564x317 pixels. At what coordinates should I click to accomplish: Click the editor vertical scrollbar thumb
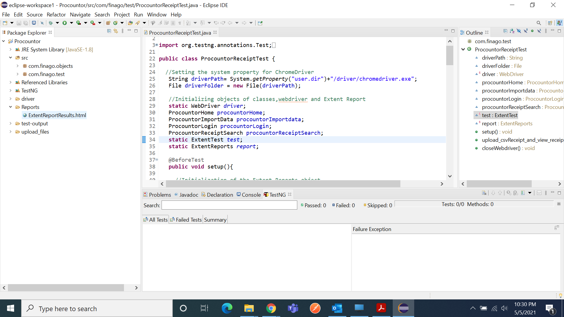click(450, 55)
